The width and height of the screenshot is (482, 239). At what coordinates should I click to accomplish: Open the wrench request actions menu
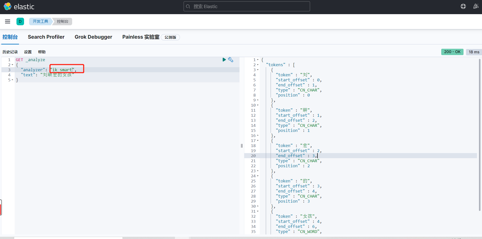(231, 60)
